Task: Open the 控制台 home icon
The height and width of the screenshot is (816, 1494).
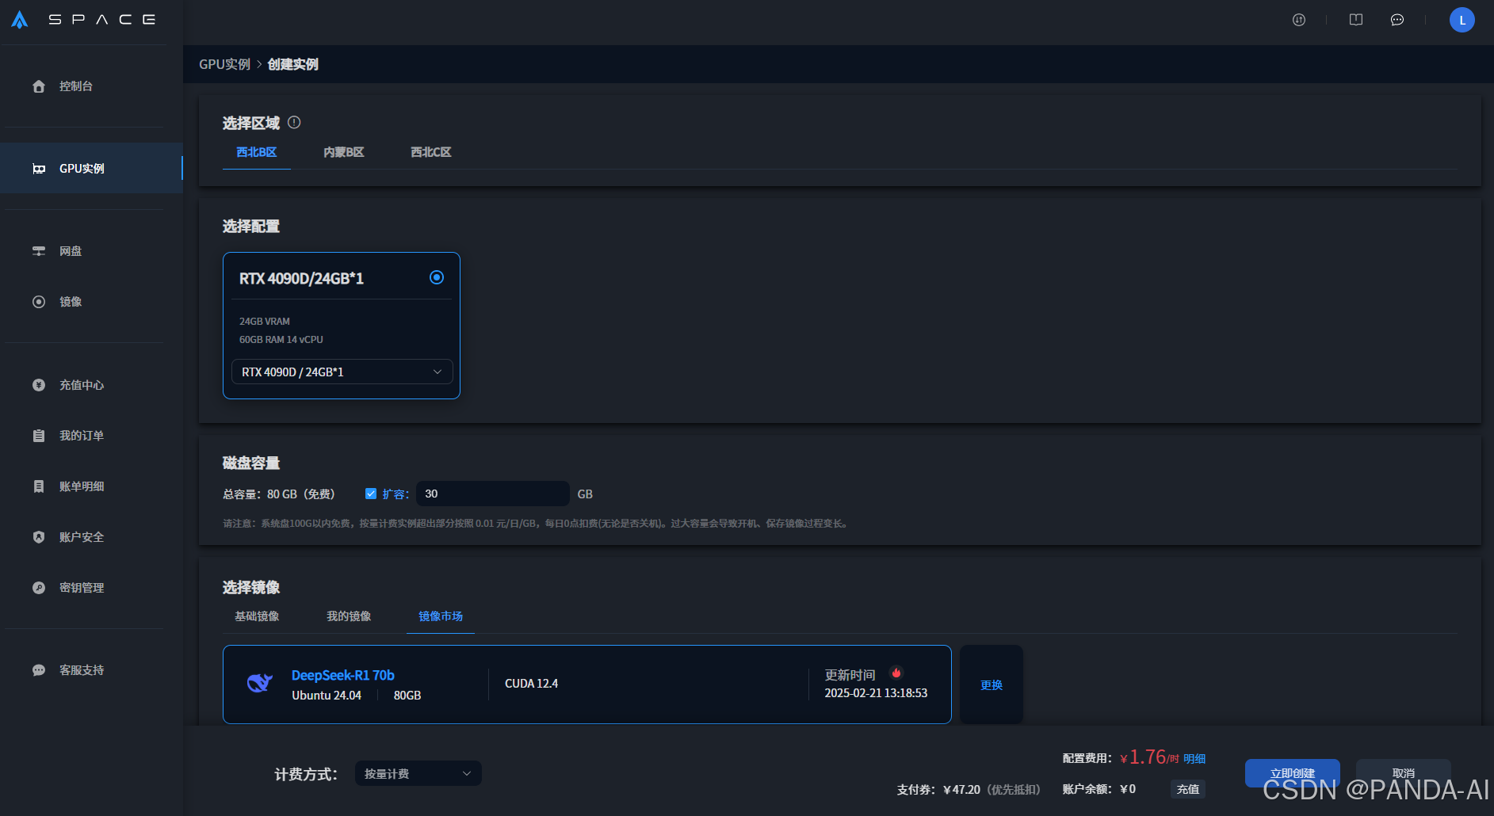Action: tap(39, 86)
